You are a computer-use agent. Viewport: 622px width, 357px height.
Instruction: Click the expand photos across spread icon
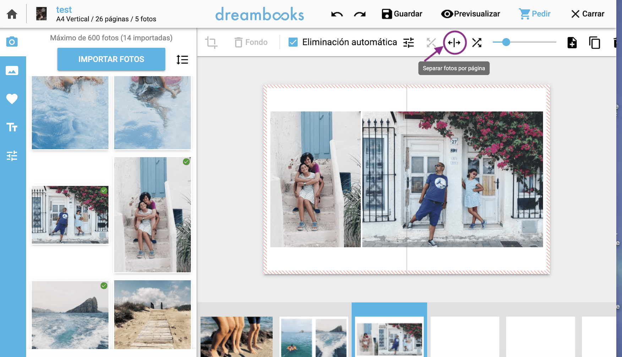click(x=431, y=43)
